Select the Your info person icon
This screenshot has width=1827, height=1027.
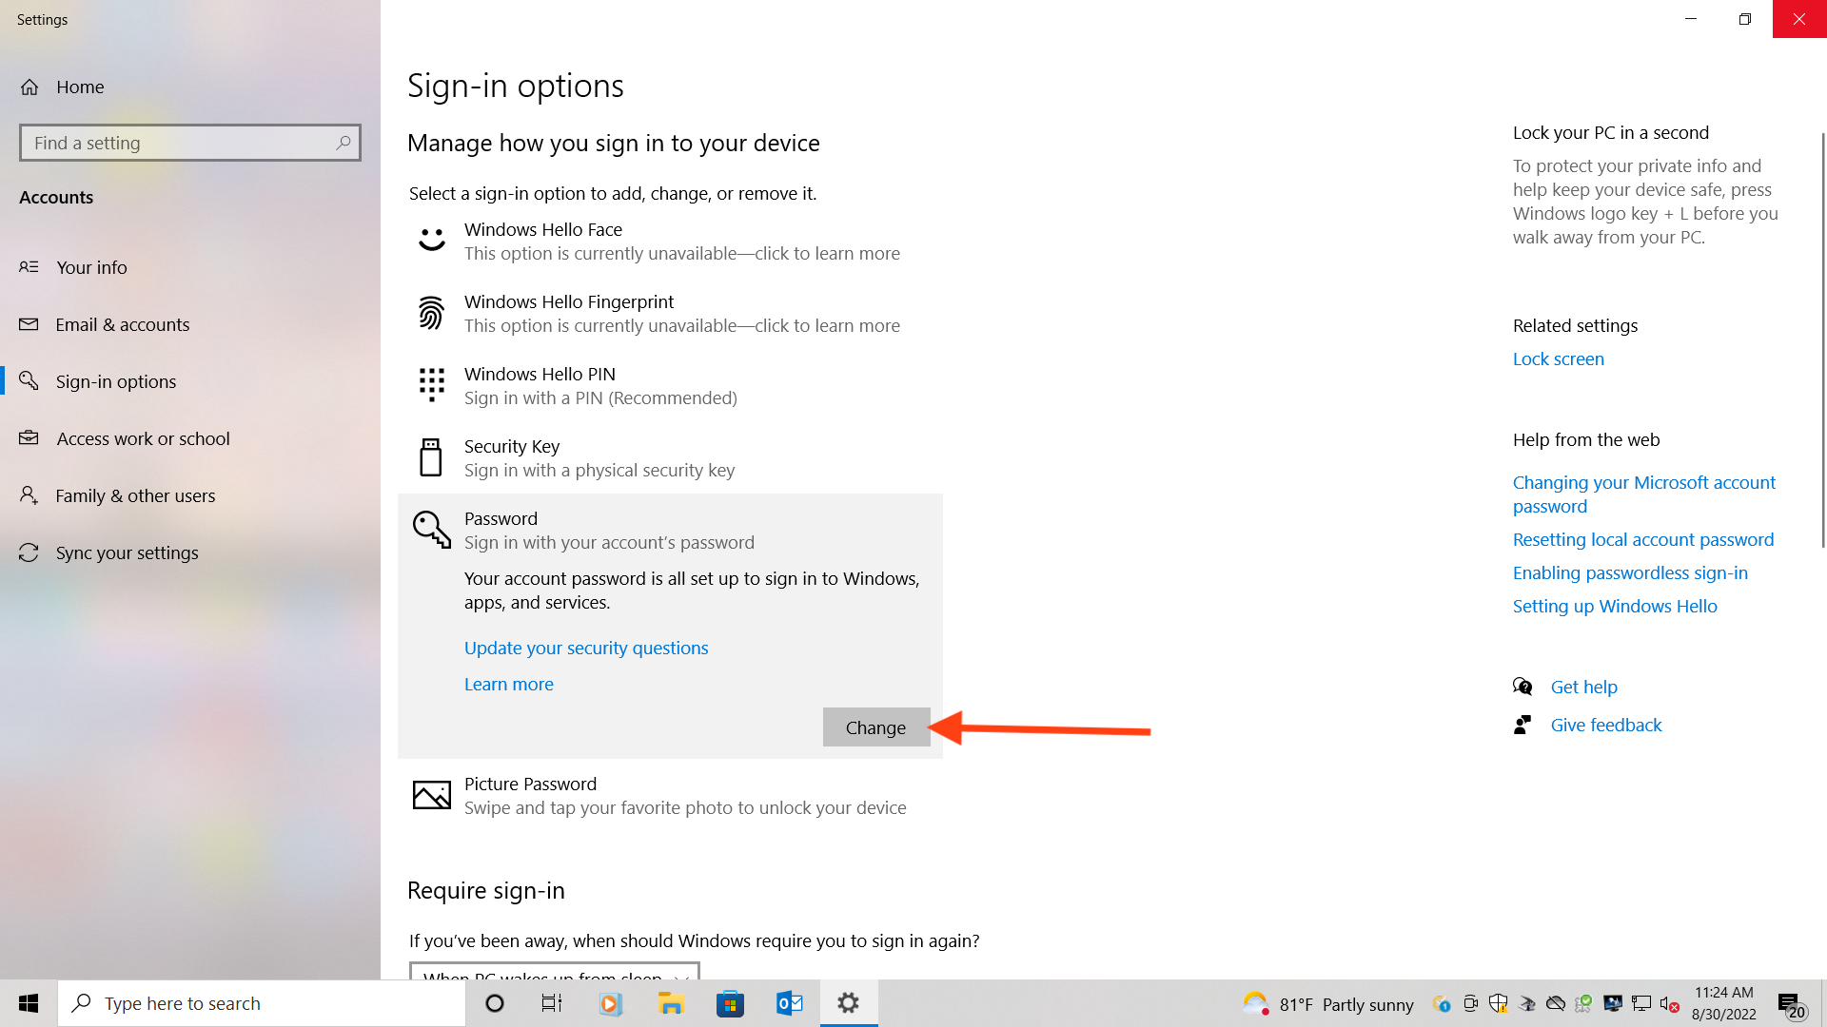(x=29, y=267)
